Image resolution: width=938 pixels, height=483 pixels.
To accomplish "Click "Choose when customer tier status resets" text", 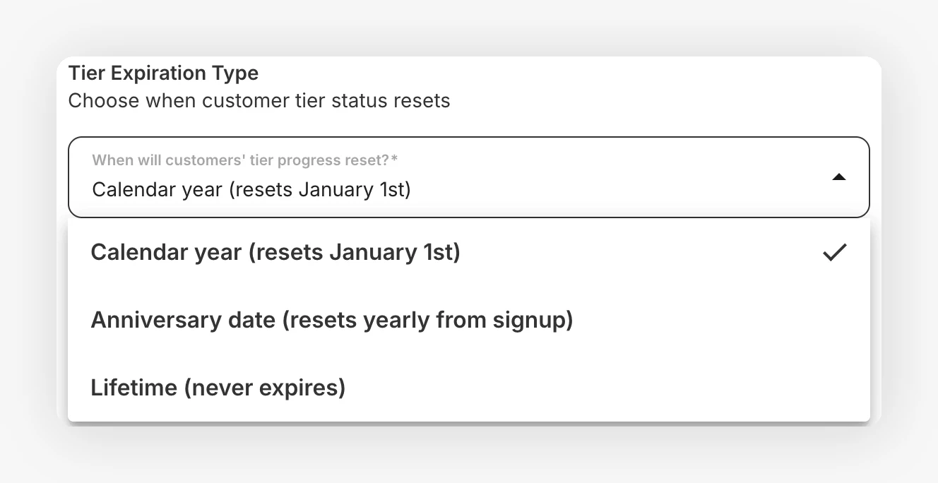I will pos(259,100).
